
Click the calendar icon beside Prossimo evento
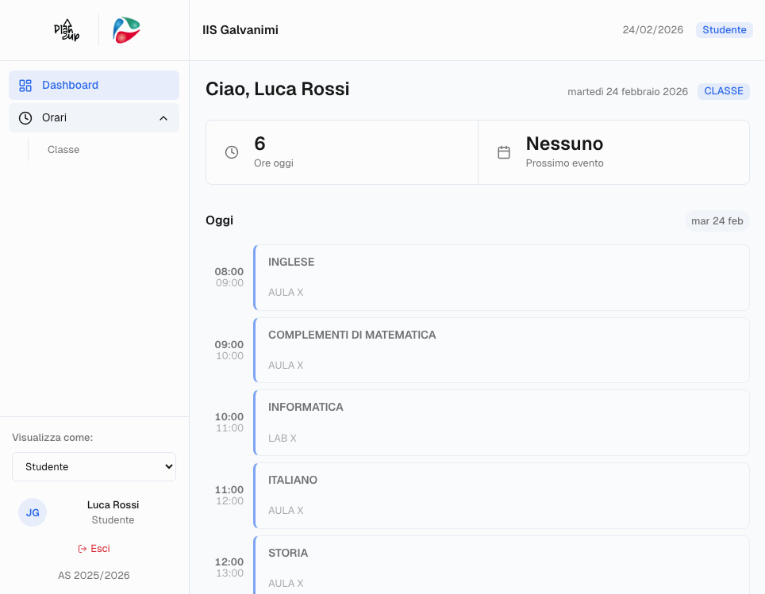point(503,151)
